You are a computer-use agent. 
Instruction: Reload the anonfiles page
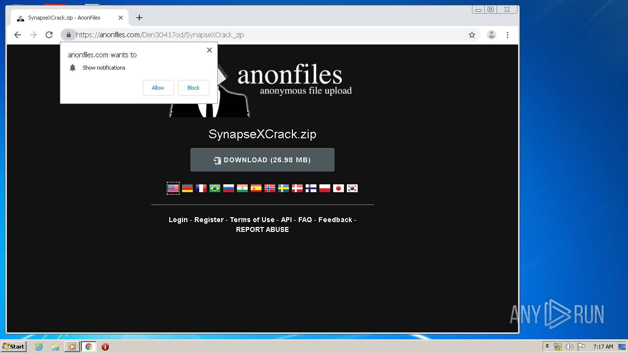(x=49, y=35)
